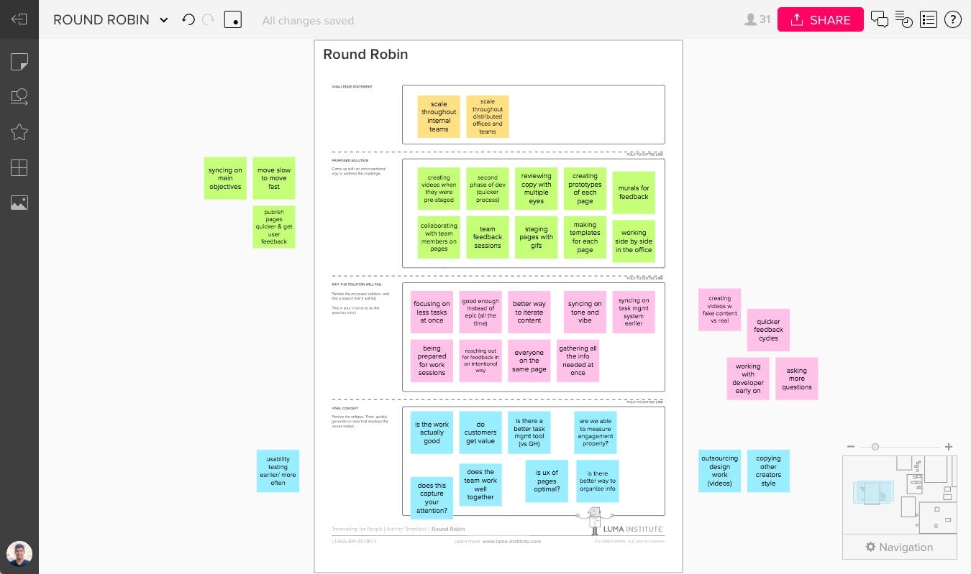
Task: Select blue note 'copying other creators style'
Action: (768, 471)
